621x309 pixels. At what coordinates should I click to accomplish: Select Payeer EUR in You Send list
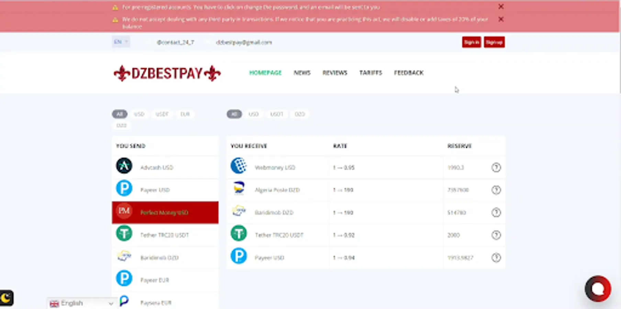[x=165, y=280]
